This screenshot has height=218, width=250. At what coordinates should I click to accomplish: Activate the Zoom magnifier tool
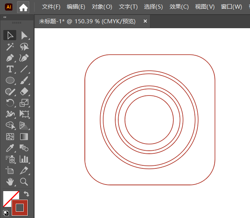[24, 182]
